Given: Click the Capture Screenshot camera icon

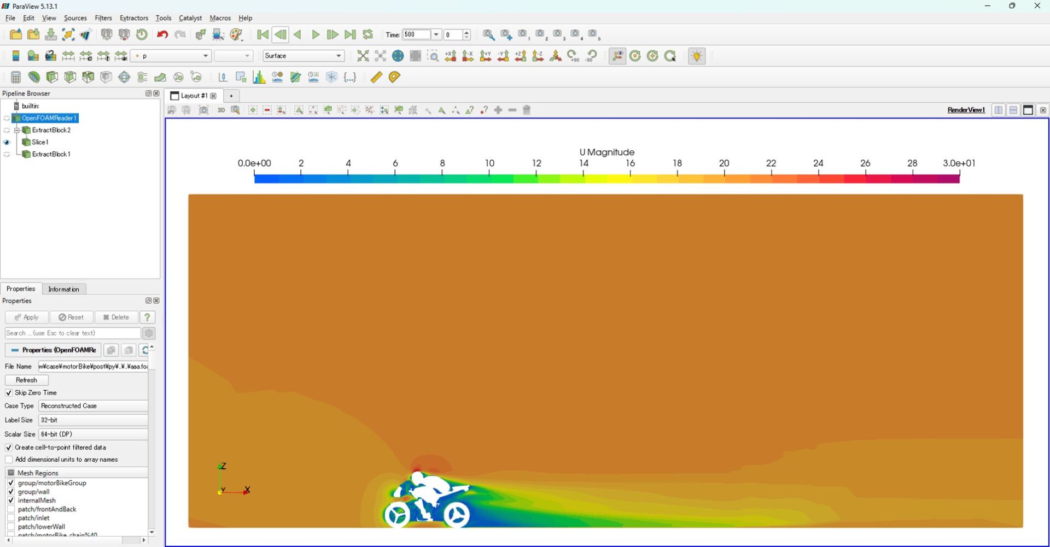Looking at the screenshot, I should click(x=203, y=110).
